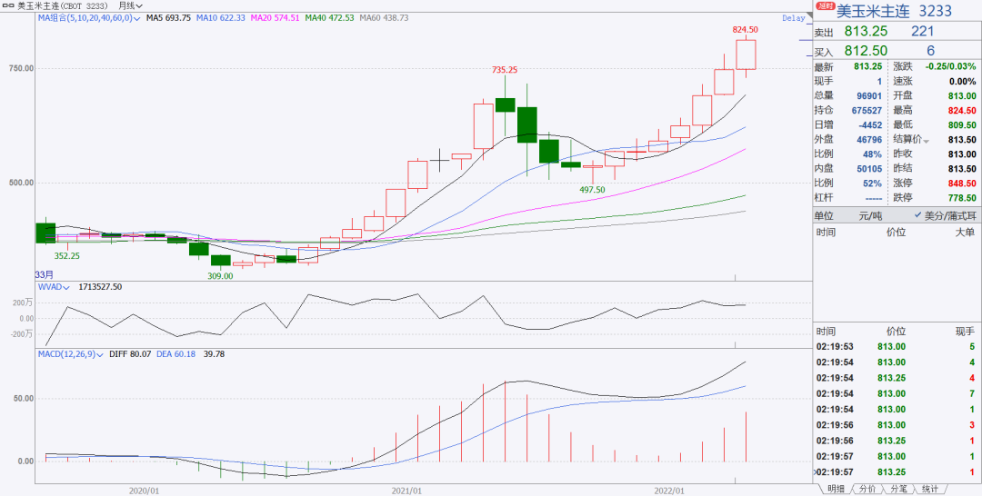982x496 pixels.
Task: Click the Delay label on the chart
Action: 794,18
